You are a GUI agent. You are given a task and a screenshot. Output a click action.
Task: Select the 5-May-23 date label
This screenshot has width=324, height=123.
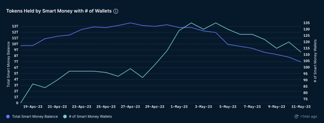[228, 107]
